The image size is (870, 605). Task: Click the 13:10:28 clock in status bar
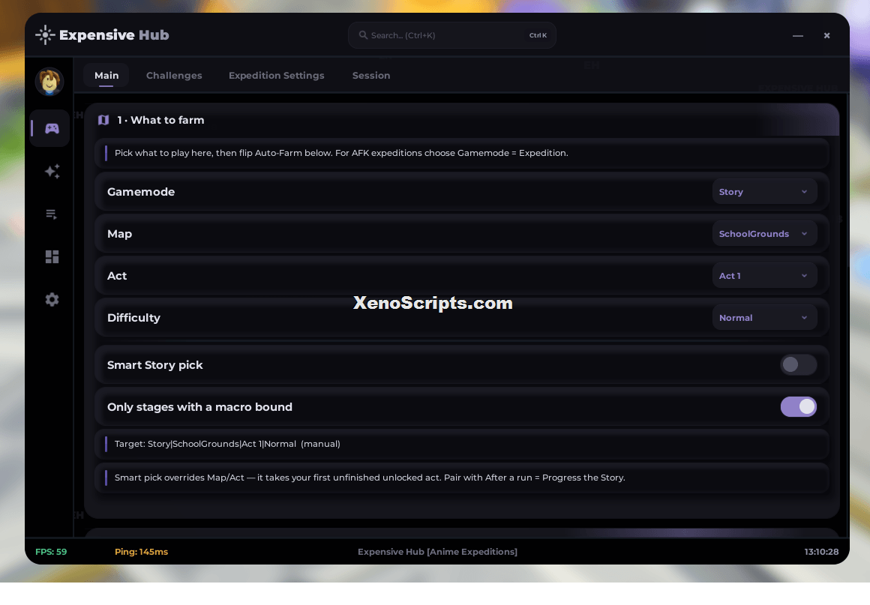click(x=822, y=552)
